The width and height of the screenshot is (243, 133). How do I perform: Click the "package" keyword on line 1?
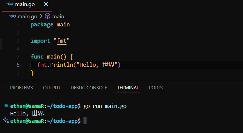point(42,25)
